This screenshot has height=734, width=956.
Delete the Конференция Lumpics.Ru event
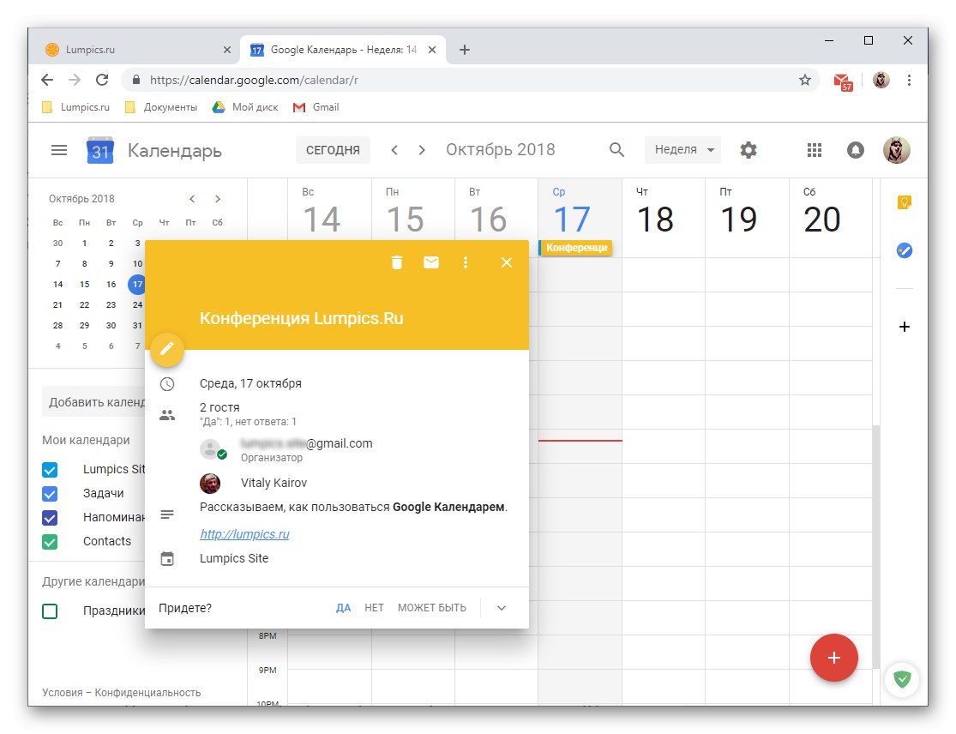click(396, 262)
